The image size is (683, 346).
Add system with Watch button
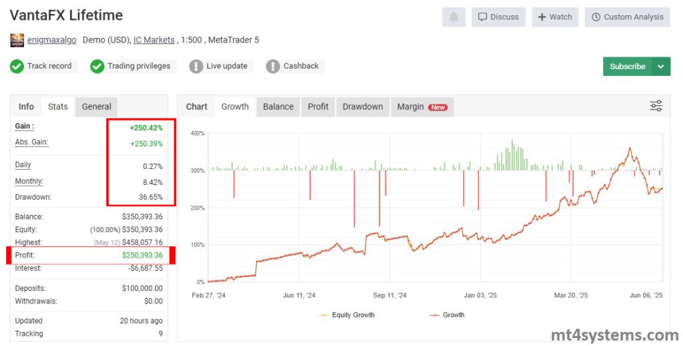pos(555,17)
